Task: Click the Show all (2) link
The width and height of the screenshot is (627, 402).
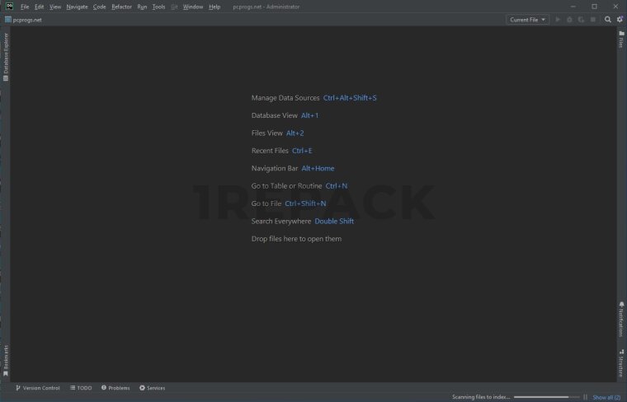Action: (606, 397)
